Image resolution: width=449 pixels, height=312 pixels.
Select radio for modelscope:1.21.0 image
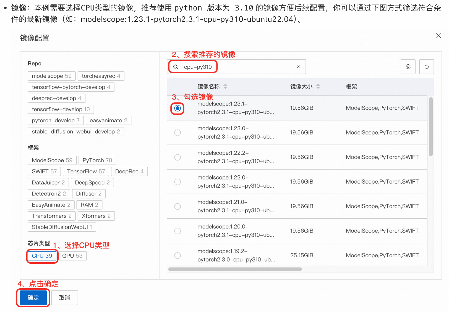click(177, 206)
